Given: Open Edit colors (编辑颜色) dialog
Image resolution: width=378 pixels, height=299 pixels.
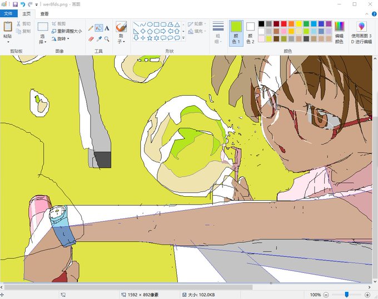Looking at the screenshot, I should (x=339, y=33).
